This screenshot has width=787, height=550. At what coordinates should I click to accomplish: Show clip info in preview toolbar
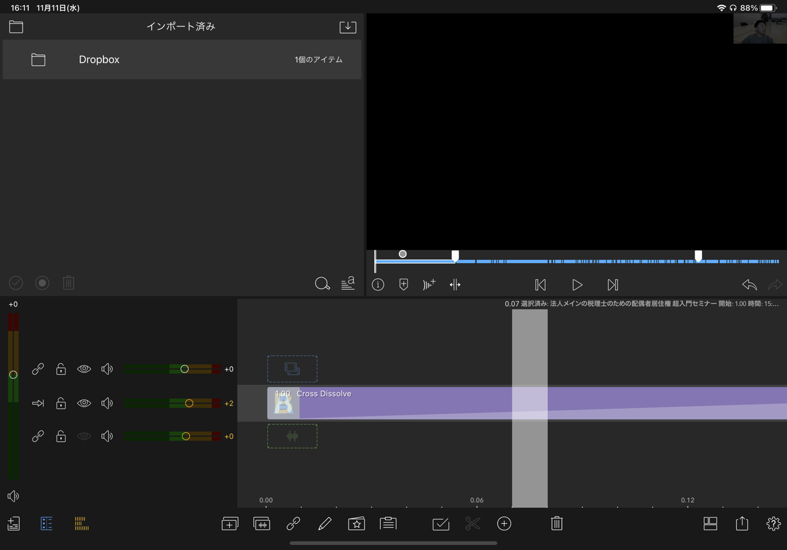[x=378, y=285]
